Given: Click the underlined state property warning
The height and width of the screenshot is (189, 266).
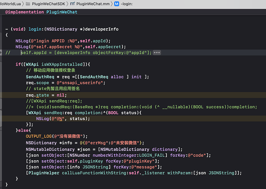Looking at the screenshot, I should pos(42,95).
